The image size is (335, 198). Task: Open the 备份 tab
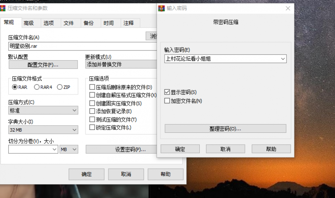tap(88, 23)
